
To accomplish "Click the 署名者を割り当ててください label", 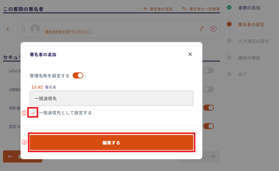I will pyautogui.click(x=68, y=32).
